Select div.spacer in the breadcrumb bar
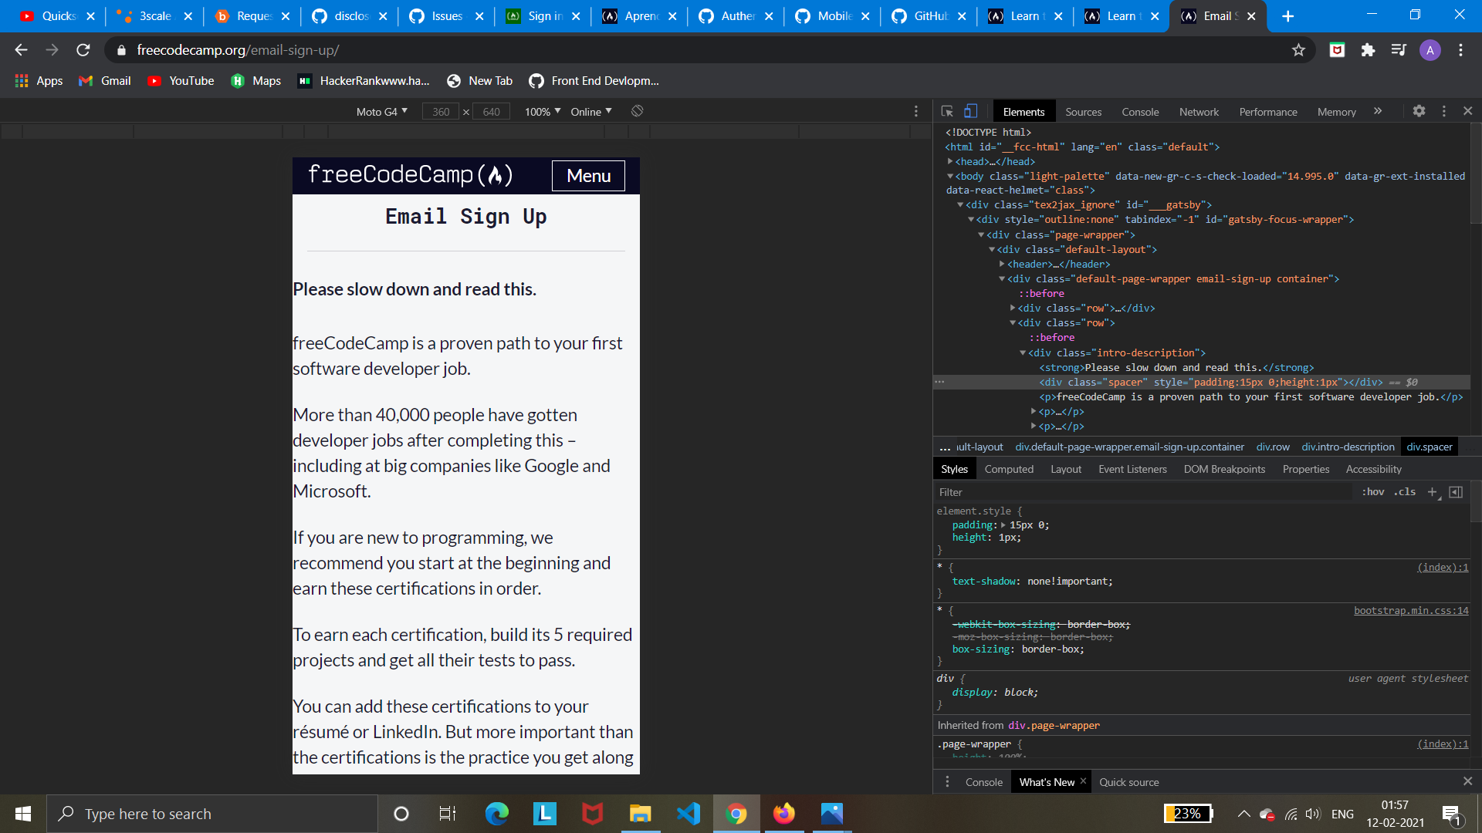Screen dimensions: 1482x833 click(1430, 447)
